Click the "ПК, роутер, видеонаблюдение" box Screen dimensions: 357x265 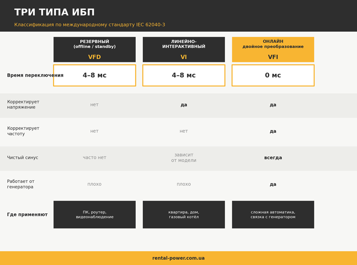95,215
